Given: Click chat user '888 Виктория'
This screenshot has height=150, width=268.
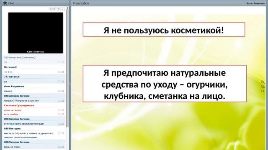Looking at the screenshot, I should coord(12,129).
